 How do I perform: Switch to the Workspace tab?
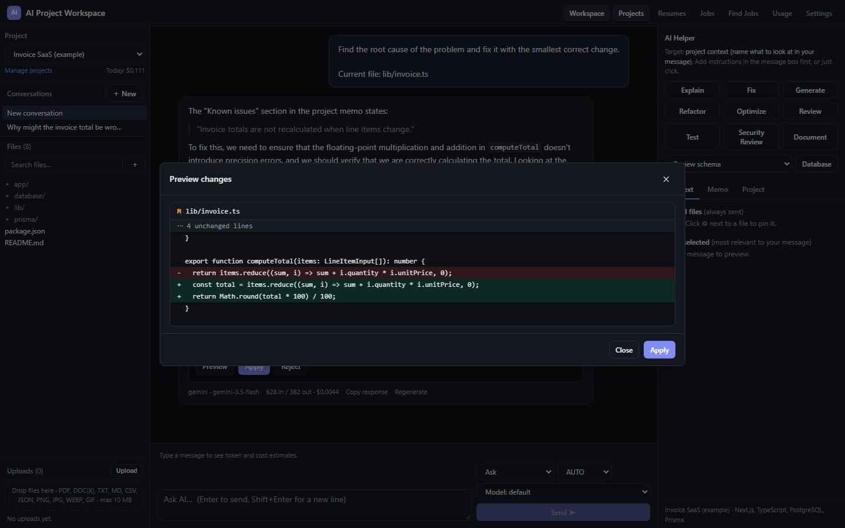click(x=586, y=13)
